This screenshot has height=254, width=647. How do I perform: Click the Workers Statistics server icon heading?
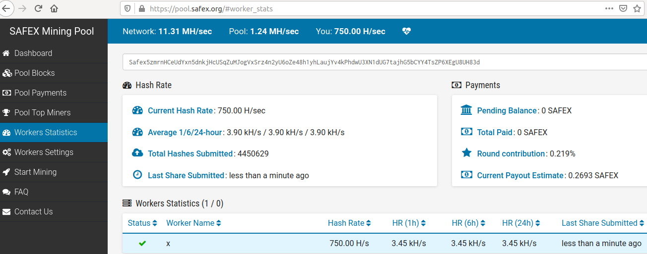point(127,203)
